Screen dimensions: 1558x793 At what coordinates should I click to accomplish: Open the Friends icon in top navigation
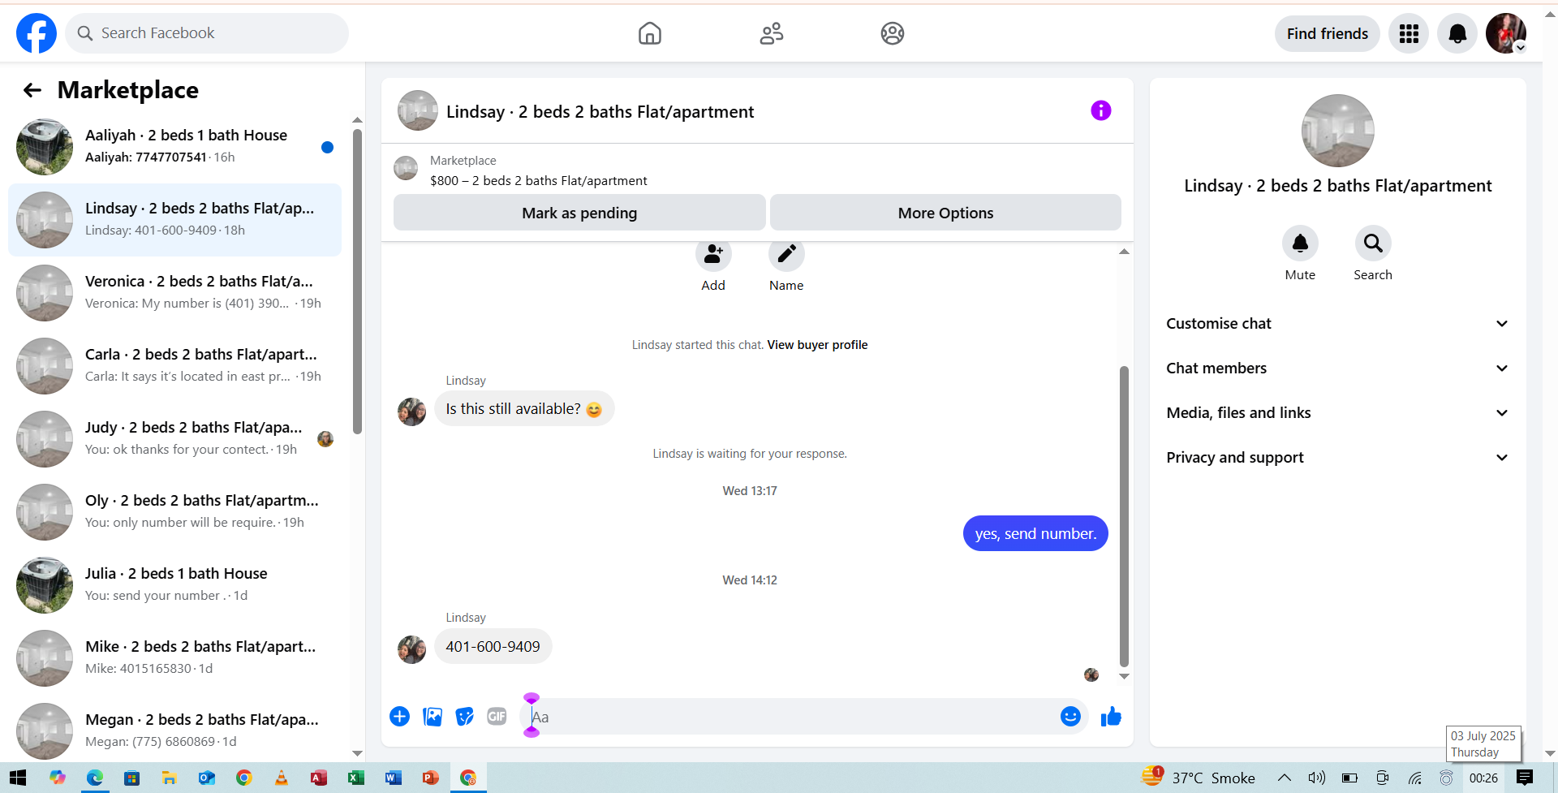point(772,33)
